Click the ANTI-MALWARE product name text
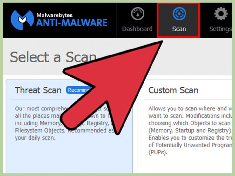Image resolution: width=235 pixels, height=176 pixels. pyautogui.click(x=72, y=23)
